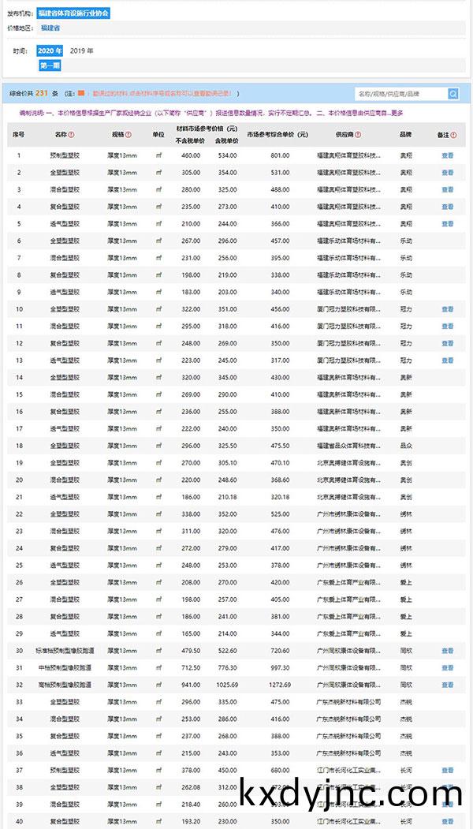Open 标准档预制型橡胶跑道 material name in row 30
Viewport: 473px width, 829px height.
[x=64, y=651]
